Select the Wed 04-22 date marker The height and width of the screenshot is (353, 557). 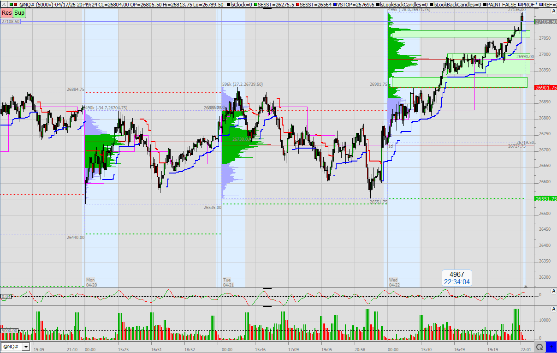393,282
